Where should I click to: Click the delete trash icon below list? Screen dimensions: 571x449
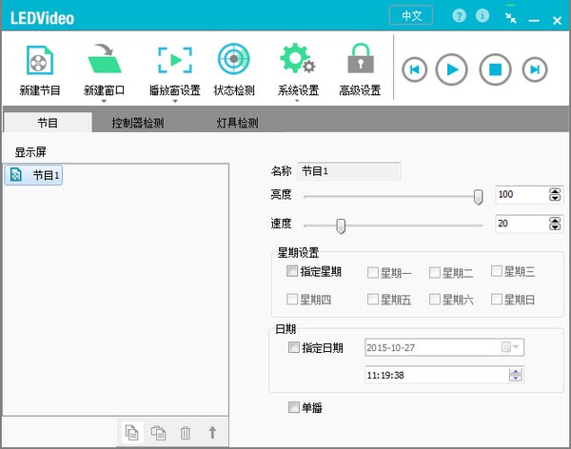click(186, 433)
